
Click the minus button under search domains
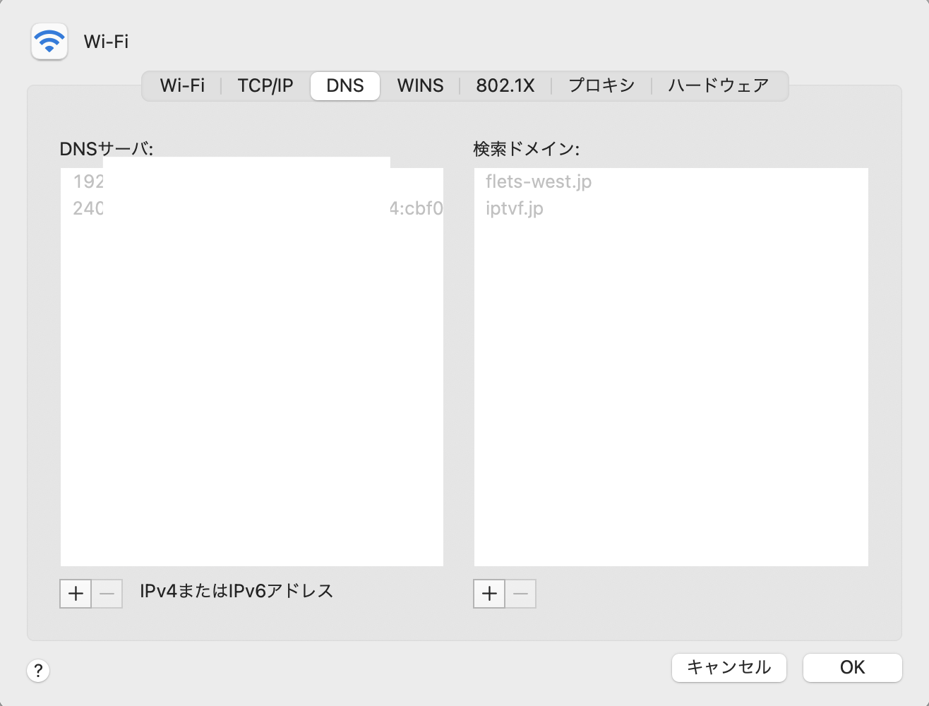[521, 594]
